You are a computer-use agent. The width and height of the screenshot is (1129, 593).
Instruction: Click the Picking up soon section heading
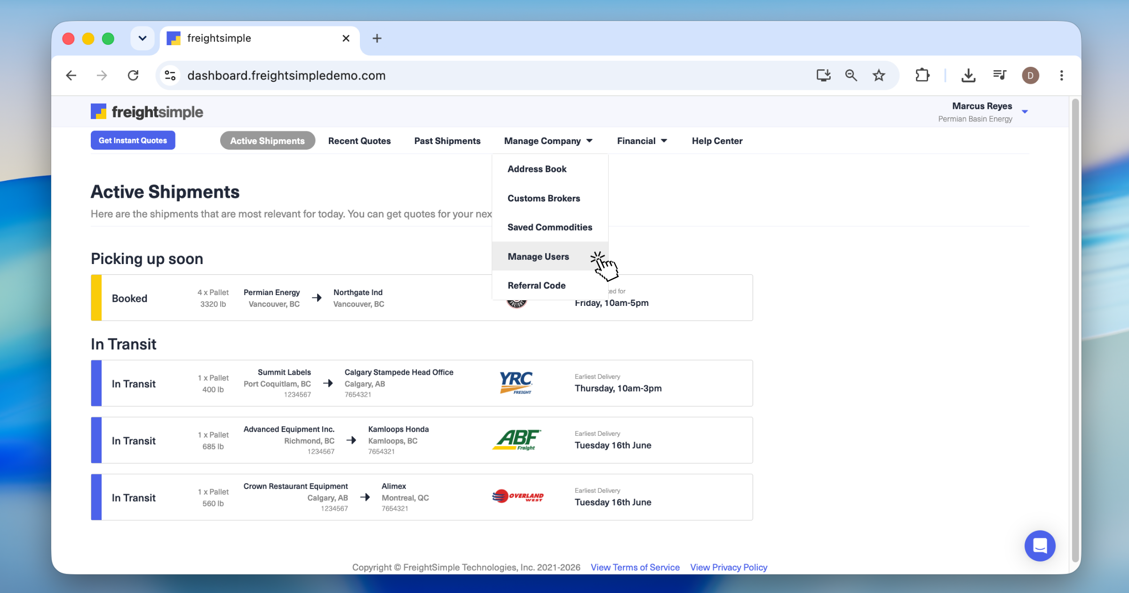147,258
